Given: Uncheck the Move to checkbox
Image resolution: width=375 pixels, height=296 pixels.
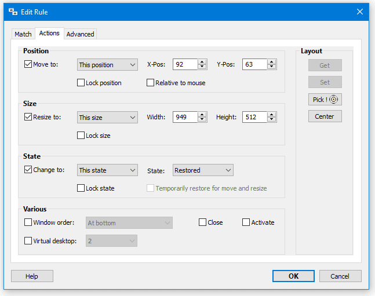Looking at the screenshot, I should (28, 64).
